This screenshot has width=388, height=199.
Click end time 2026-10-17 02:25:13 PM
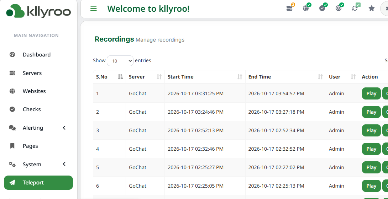point(276,186)
